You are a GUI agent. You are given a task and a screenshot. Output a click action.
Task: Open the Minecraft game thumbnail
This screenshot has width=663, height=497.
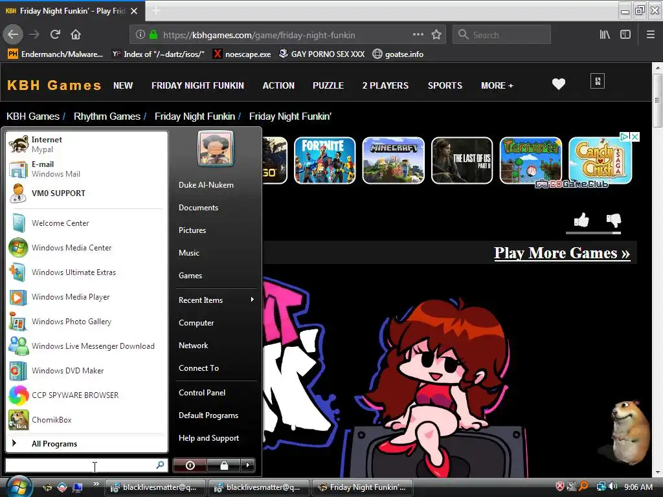pyautogui.click(x=393, y=160)
